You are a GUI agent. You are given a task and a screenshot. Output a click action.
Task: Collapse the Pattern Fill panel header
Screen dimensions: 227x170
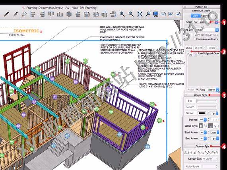[x=202, y=7]
